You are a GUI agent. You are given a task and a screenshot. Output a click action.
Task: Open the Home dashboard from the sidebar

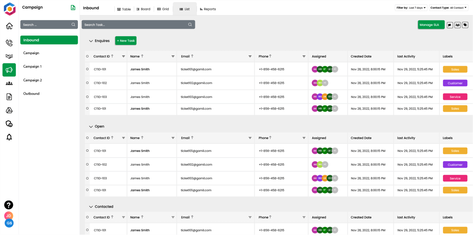pyautogui.click(x=9, y=26)
